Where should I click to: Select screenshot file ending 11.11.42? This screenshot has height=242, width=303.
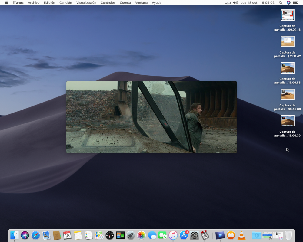tap(287, 47)
